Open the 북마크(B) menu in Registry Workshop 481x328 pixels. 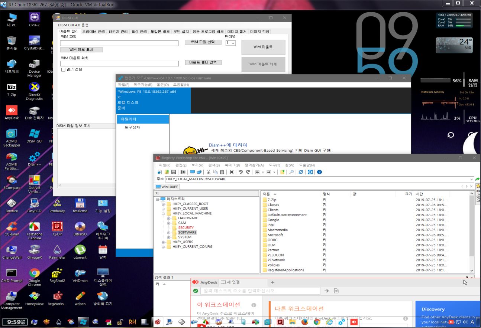coord(233,165)
